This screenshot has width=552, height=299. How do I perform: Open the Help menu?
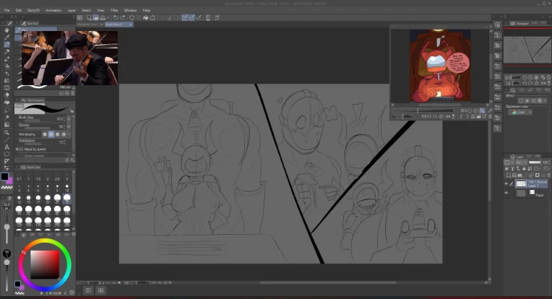147,10
